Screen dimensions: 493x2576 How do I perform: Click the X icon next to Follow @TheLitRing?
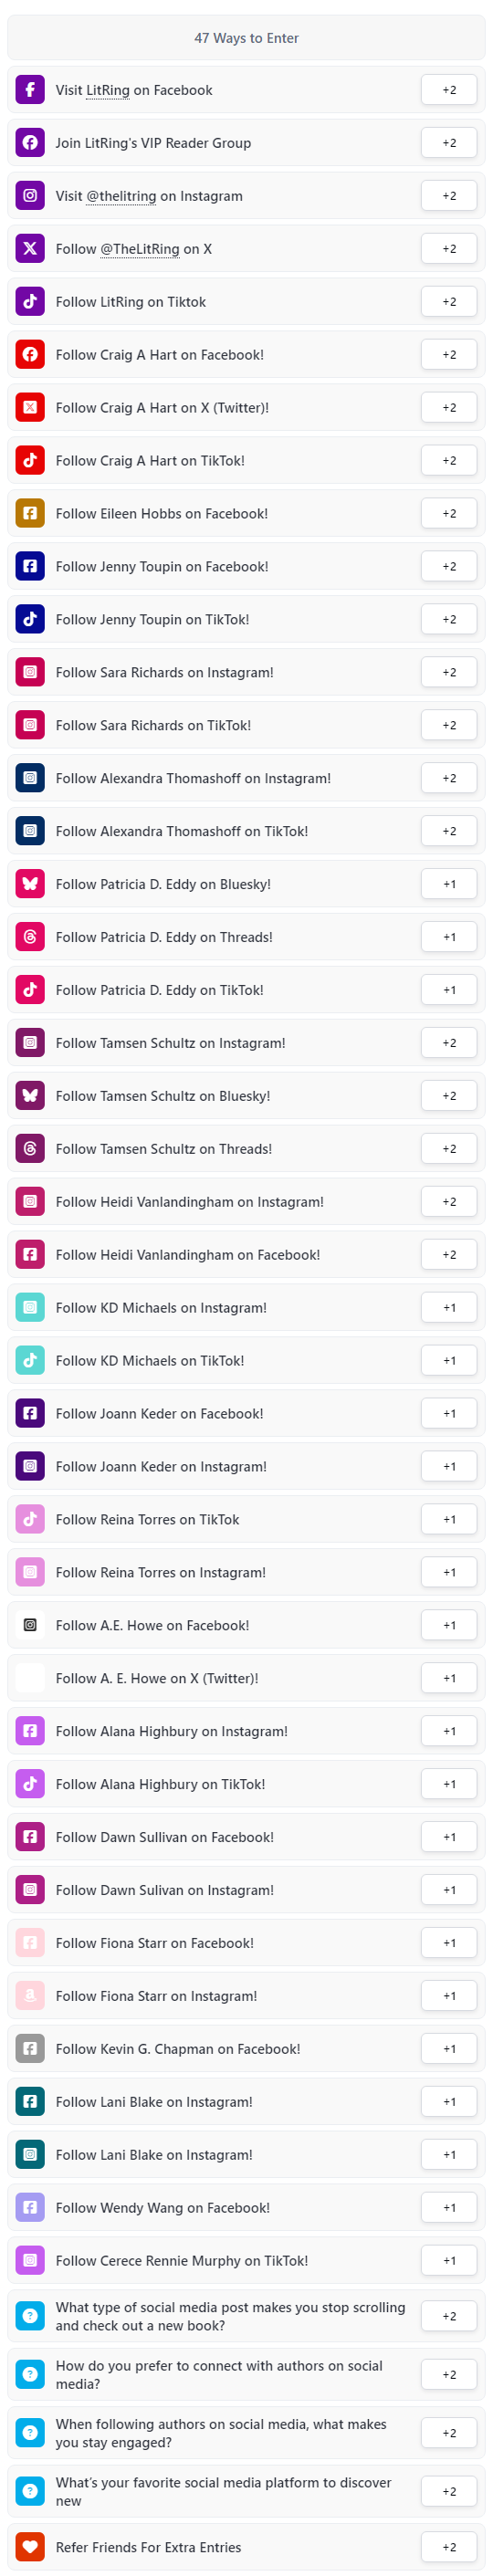30,249
